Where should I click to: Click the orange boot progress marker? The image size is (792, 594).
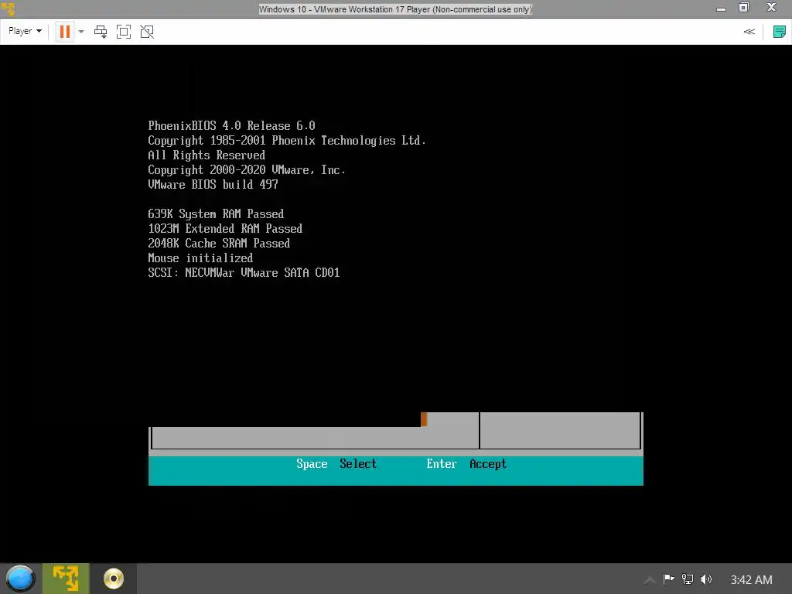click(424, 419)
